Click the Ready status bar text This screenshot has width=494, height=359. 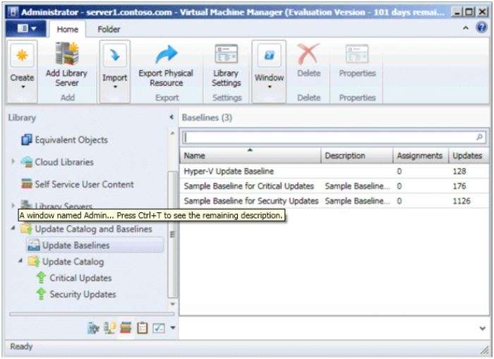[x=21, y=346]
